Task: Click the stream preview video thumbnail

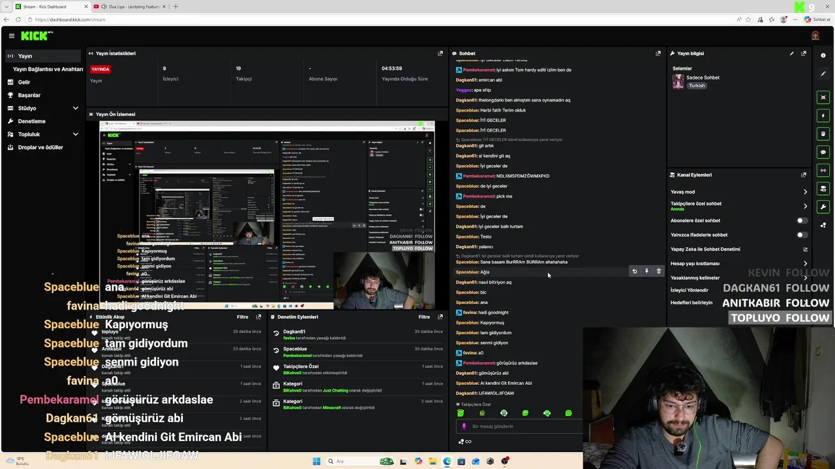Action: (x=267, y=215)
